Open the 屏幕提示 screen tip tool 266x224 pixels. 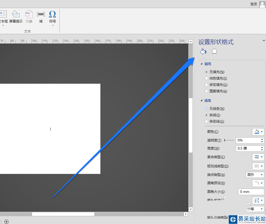click(x=16, y=17)
